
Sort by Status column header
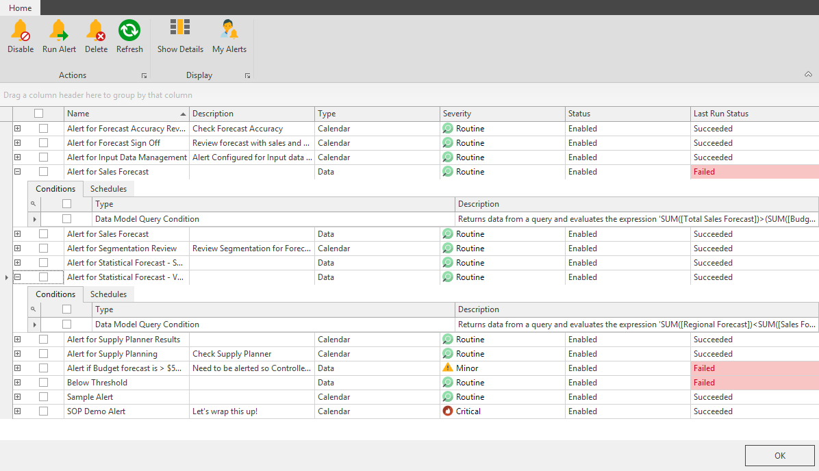tap(628, 114)
